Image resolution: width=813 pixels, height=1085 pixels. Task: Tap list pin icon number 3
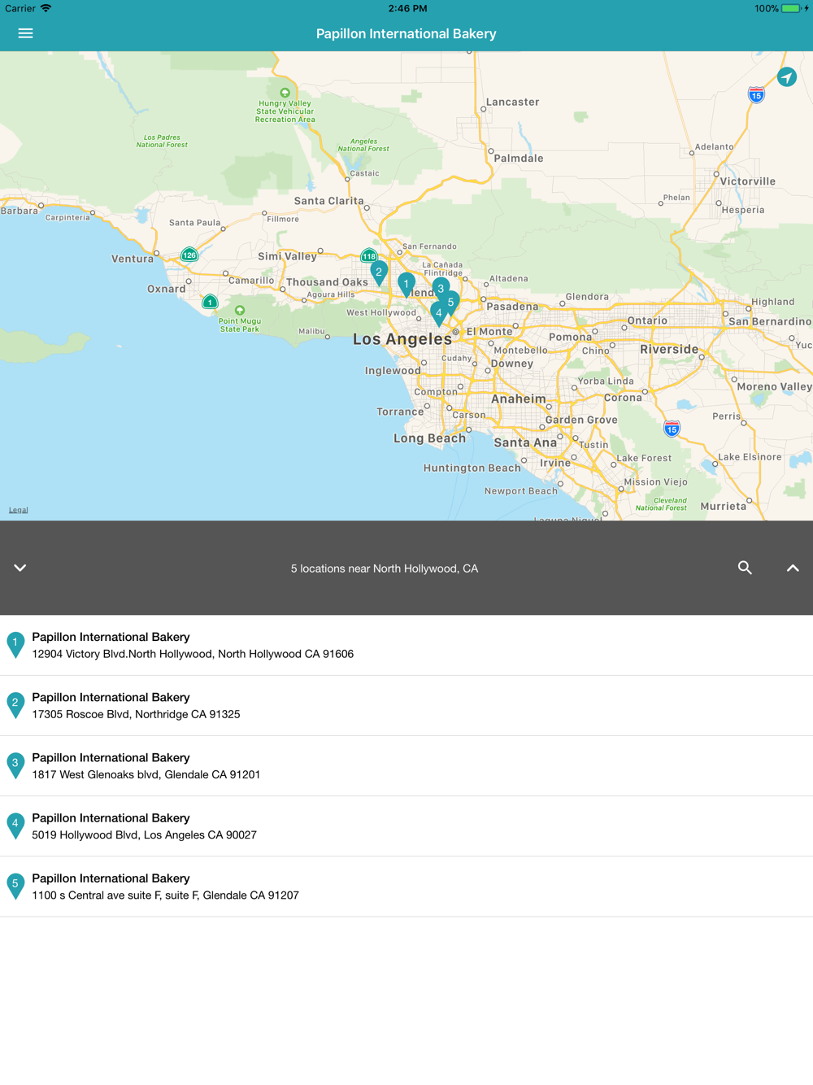(x=15, y=765)
